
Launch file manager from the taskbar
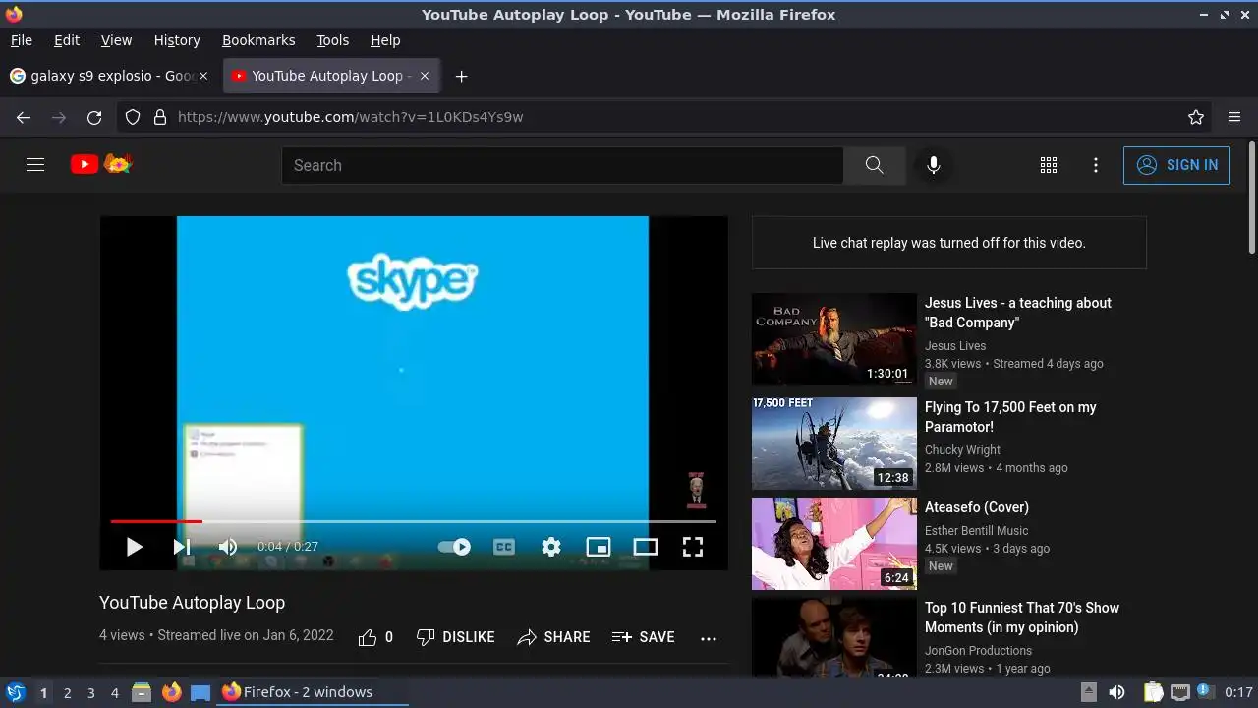point(142,692)
